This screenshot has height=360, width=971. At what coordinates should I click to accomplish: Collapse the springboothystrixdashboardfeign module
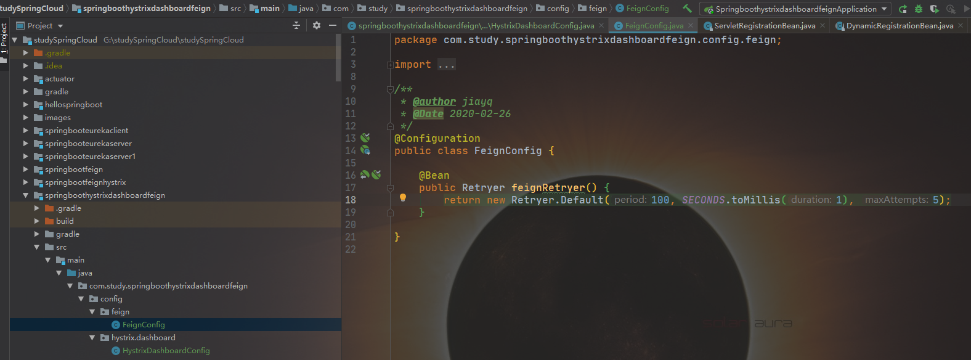[26, 195]
